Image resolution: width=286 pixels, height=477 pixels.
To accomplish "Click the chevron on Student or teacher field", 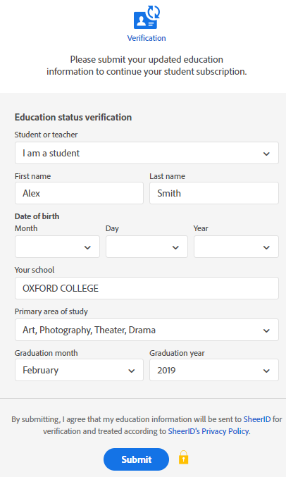I will pyautogui.click(x=266, y=154).
